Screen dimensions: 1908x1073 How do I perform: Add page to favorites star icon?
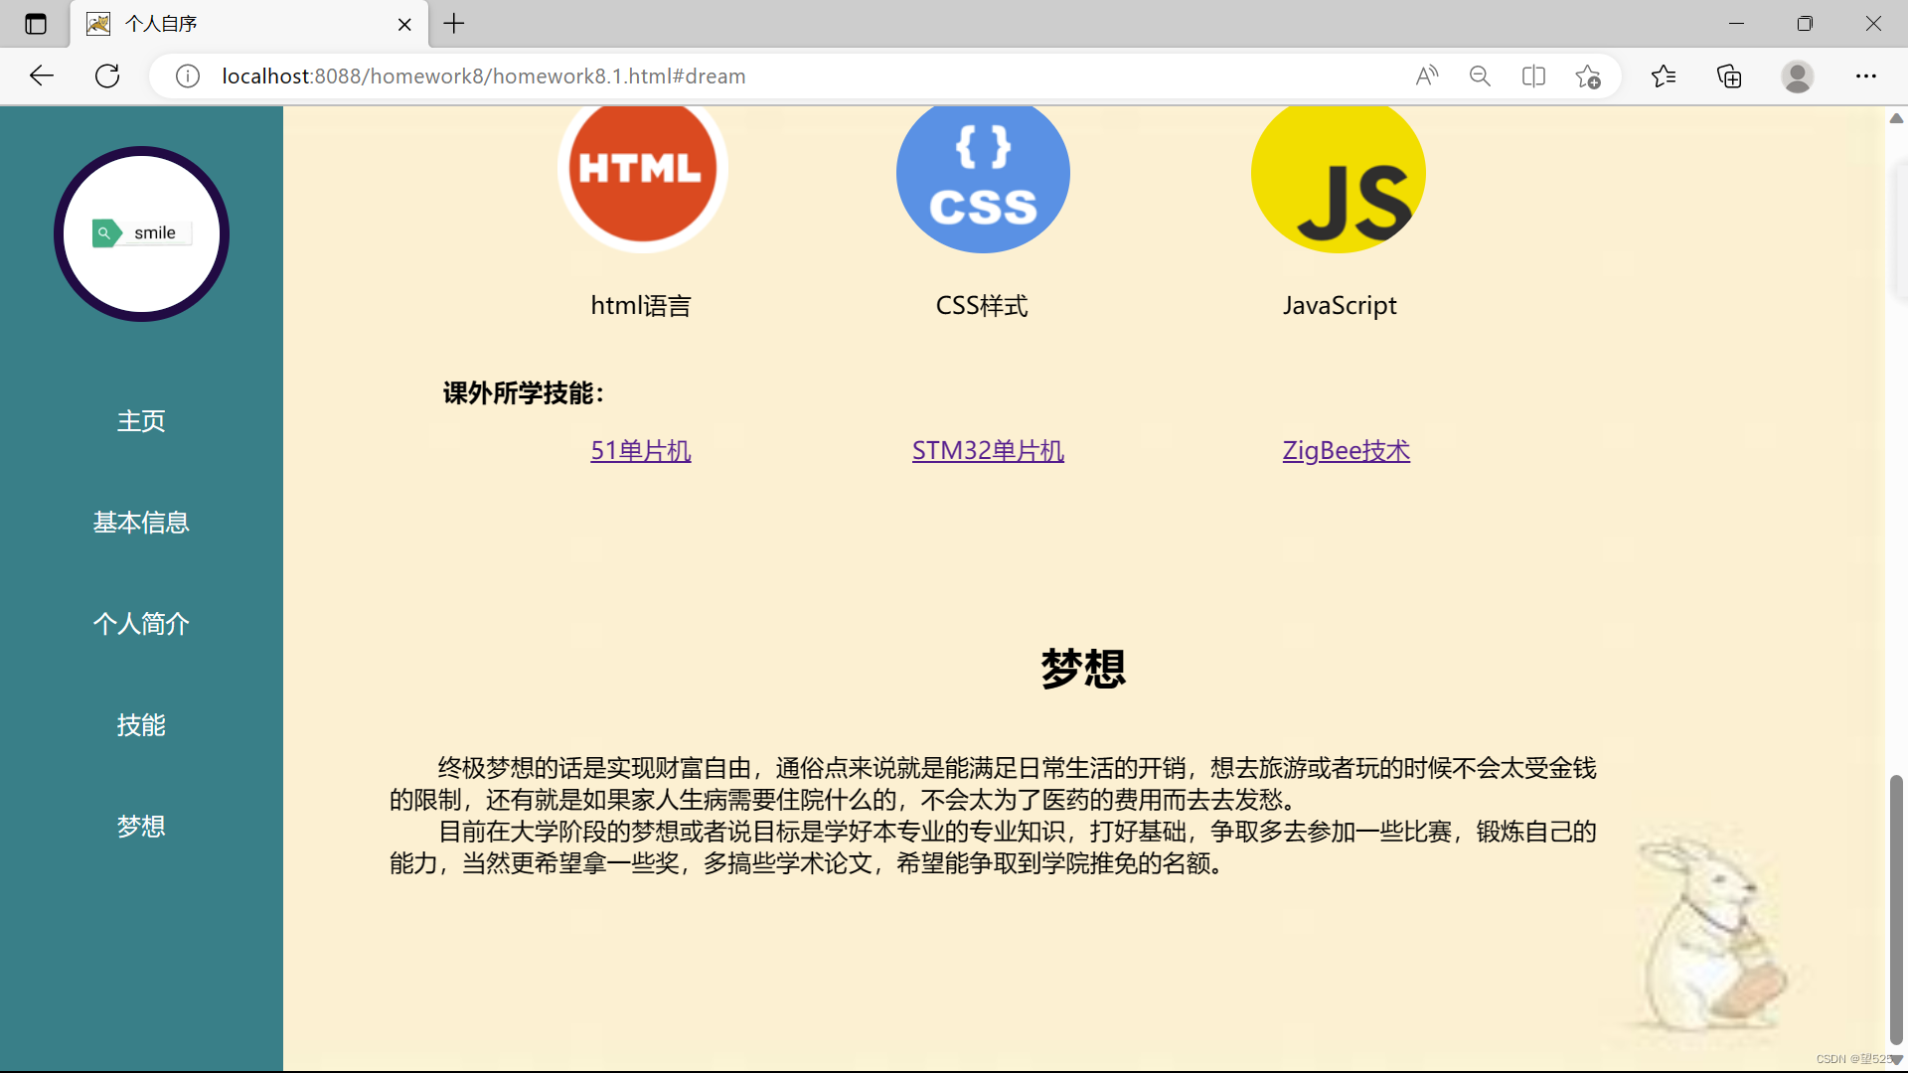click(1588, 76)
